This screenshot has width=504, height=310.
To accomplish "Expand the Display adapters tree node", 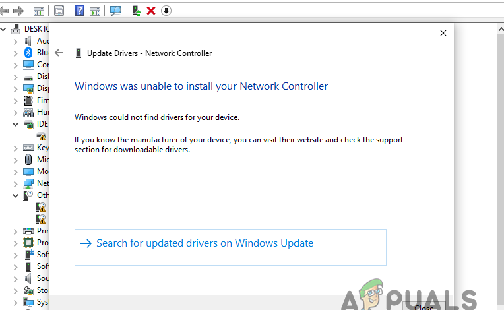I will (15, 88).
